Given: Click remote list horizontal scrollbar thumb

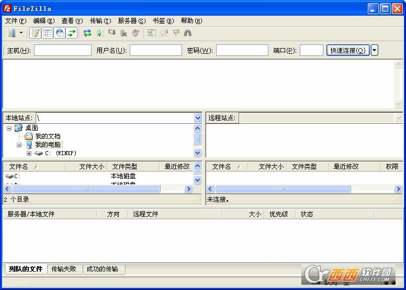Looking at the screenshot, I should pyautogui.click(x=283, y=189).
